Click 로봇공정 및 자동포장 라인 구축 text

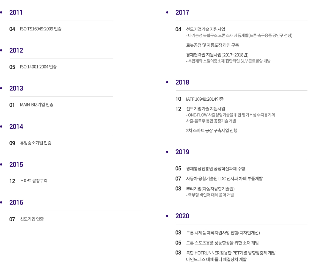pos(213,45)
